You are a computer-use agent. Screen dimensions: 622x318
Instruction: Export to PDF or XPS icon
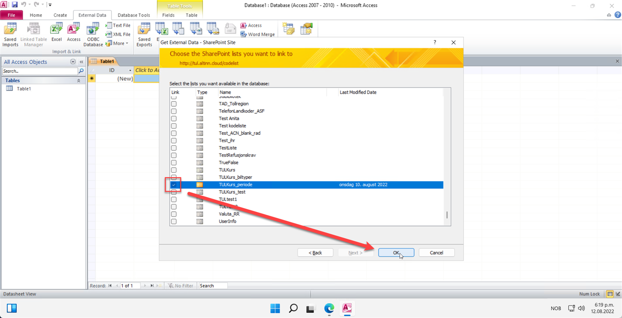click(213, 29)
